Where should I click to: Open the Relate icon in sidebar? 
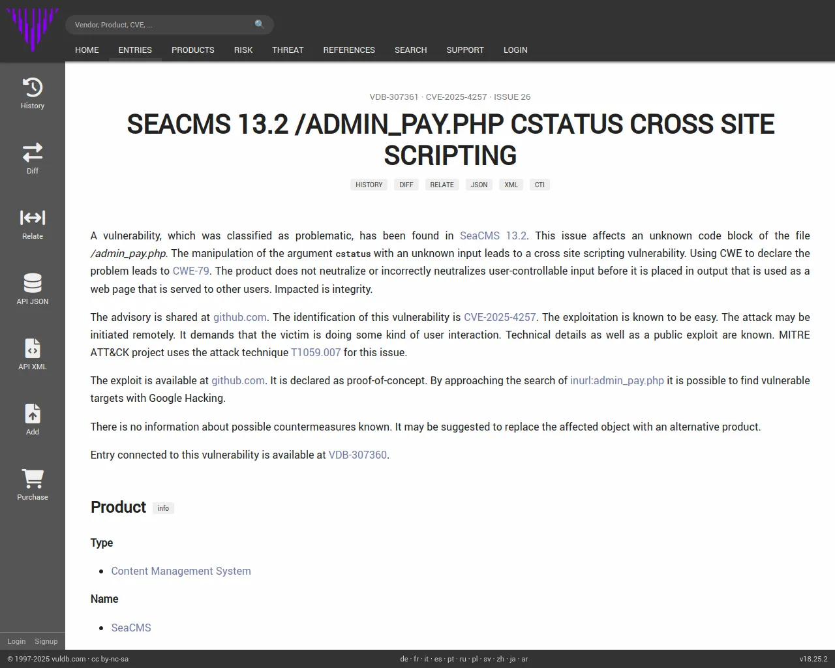[x=33, y=218]
